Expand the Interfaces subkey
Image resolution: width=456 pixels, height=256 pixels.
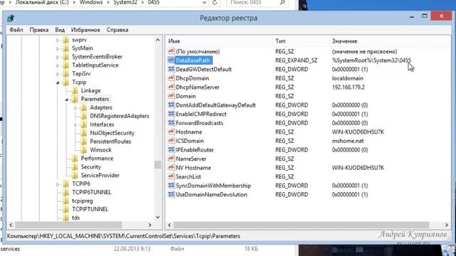[76, 125]
